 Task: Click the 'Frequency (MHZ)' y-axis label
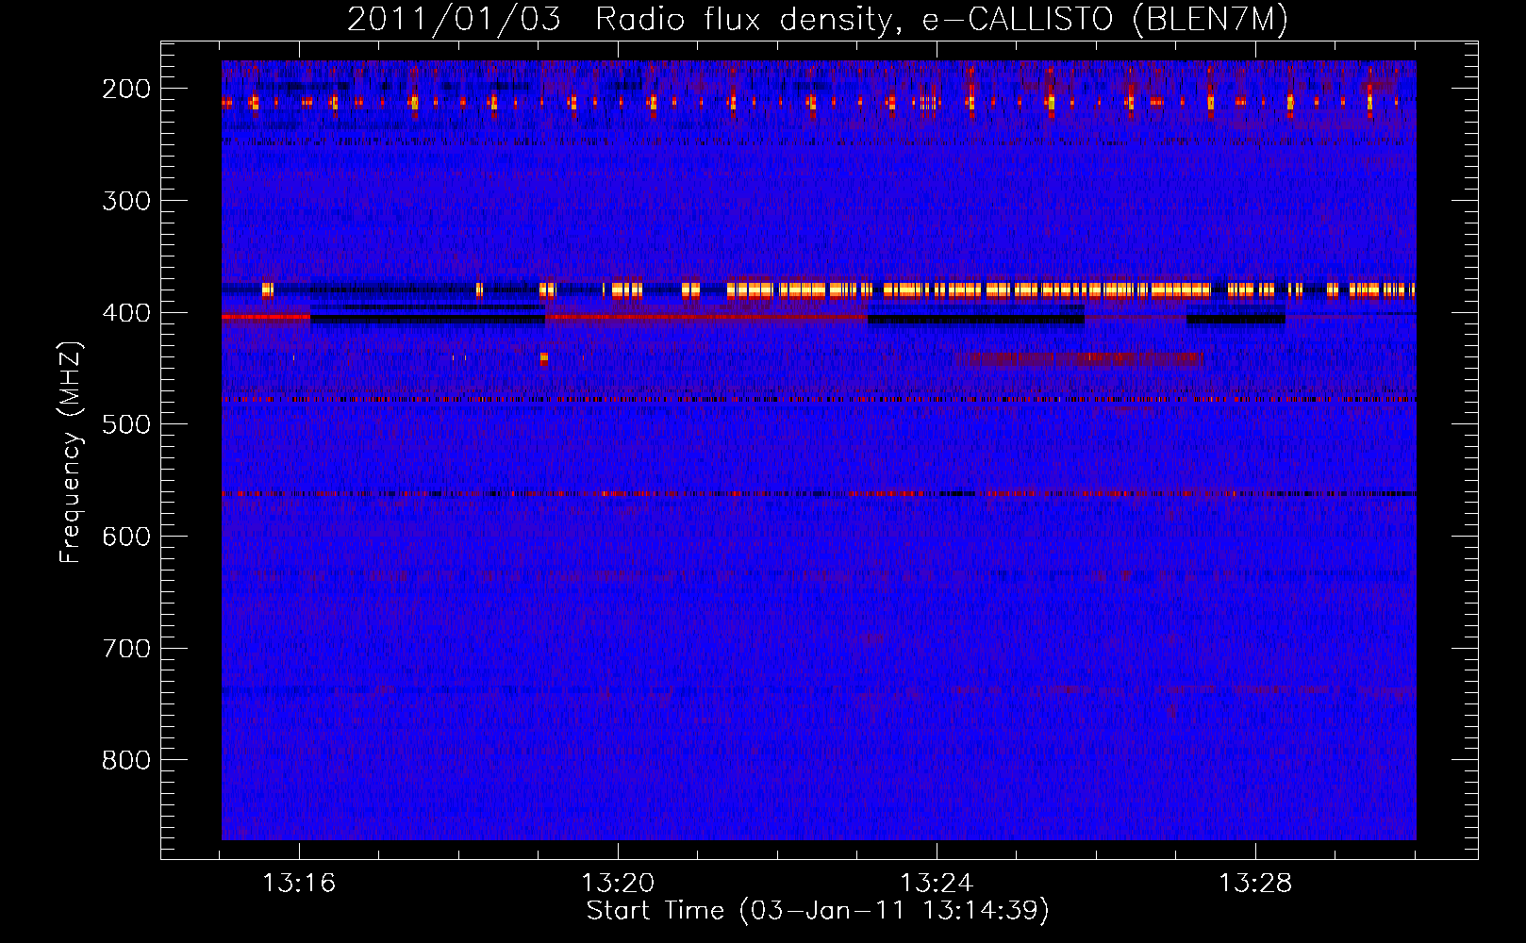(71, 452)
